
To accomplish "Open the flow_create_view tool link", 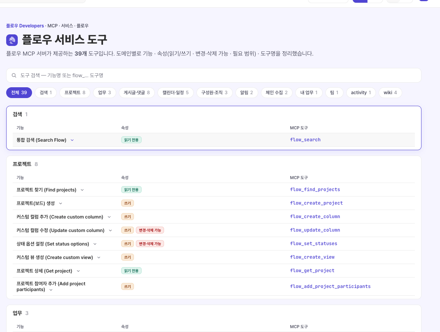I will click(312, 257).
